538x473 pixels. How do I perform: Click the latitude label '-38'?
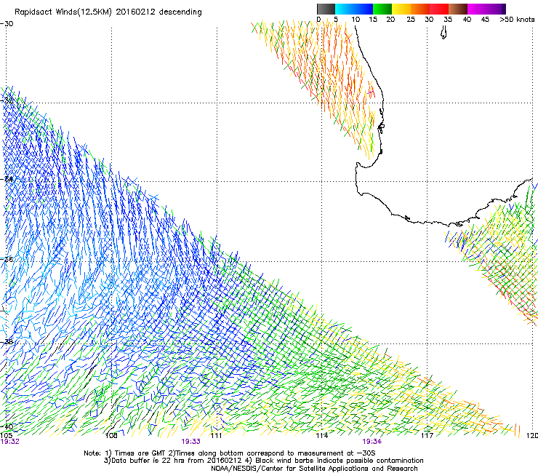7,342
